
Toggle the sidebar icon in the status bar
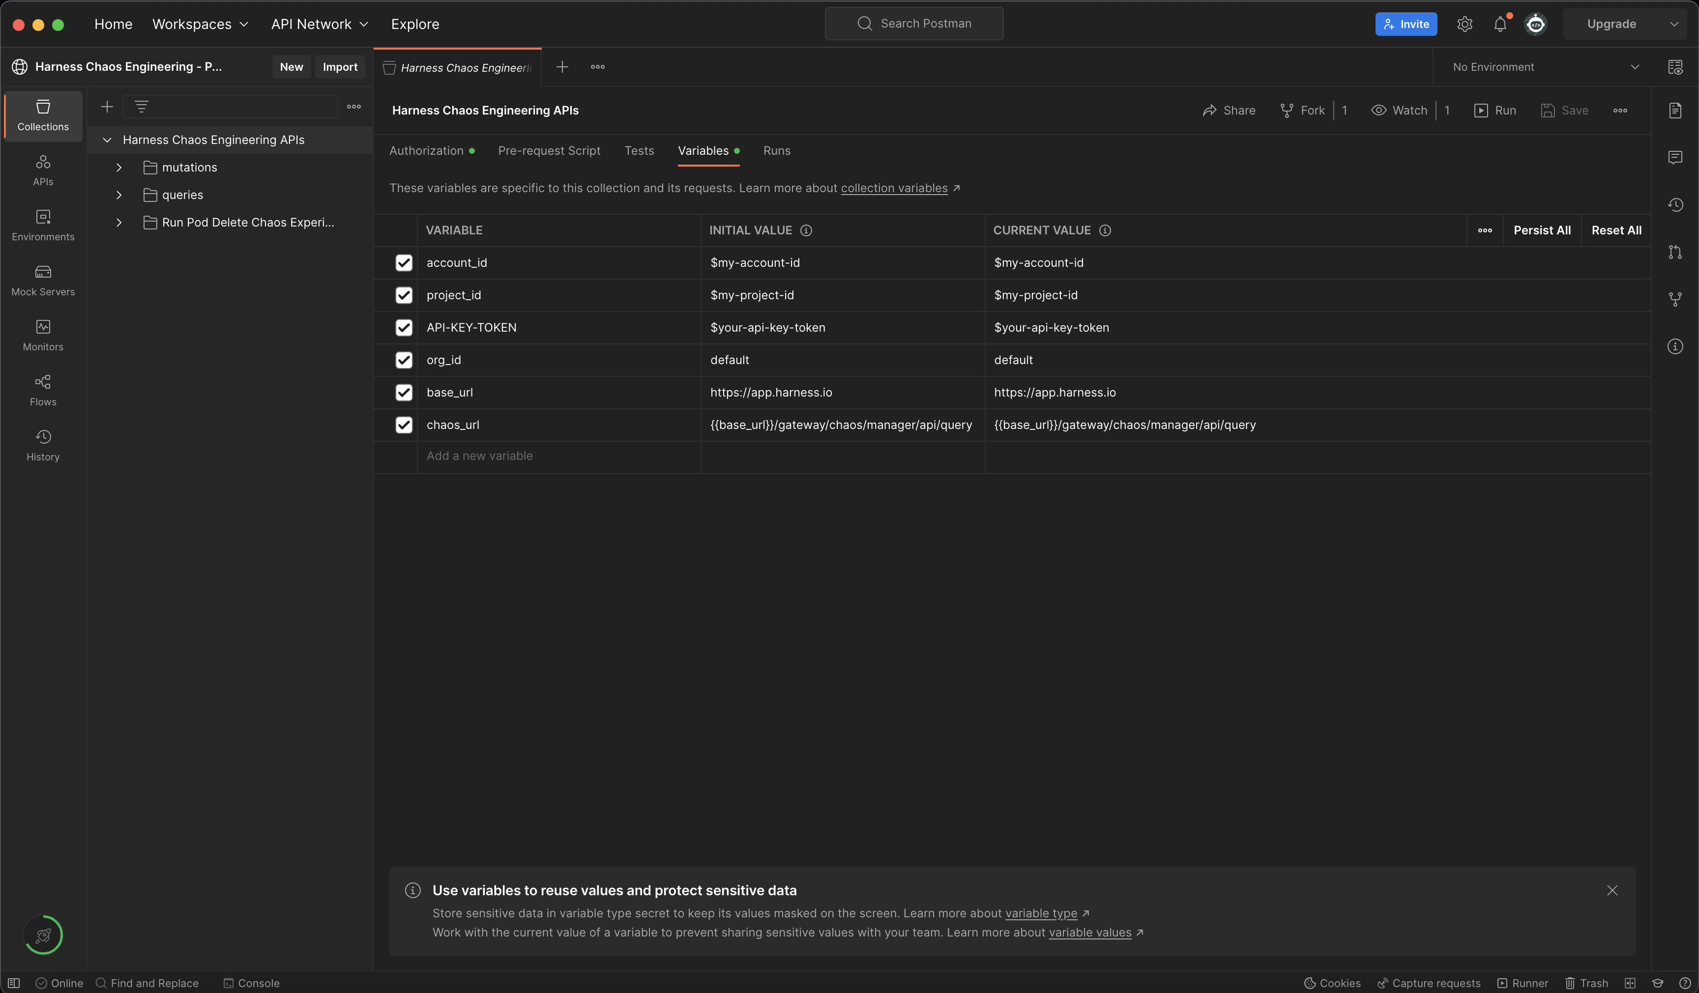pyautogui.click(x=13, y=983)
